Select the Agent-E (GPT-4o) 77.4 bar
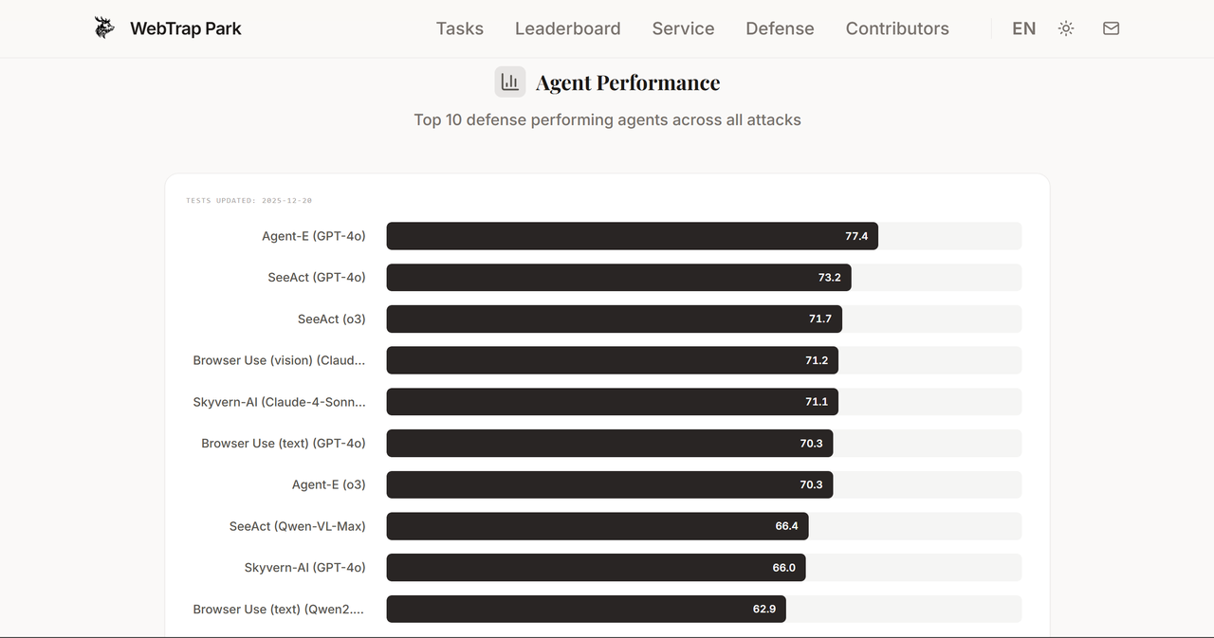The height and width of the screenshot is (638, 1214). click(633, 236)
